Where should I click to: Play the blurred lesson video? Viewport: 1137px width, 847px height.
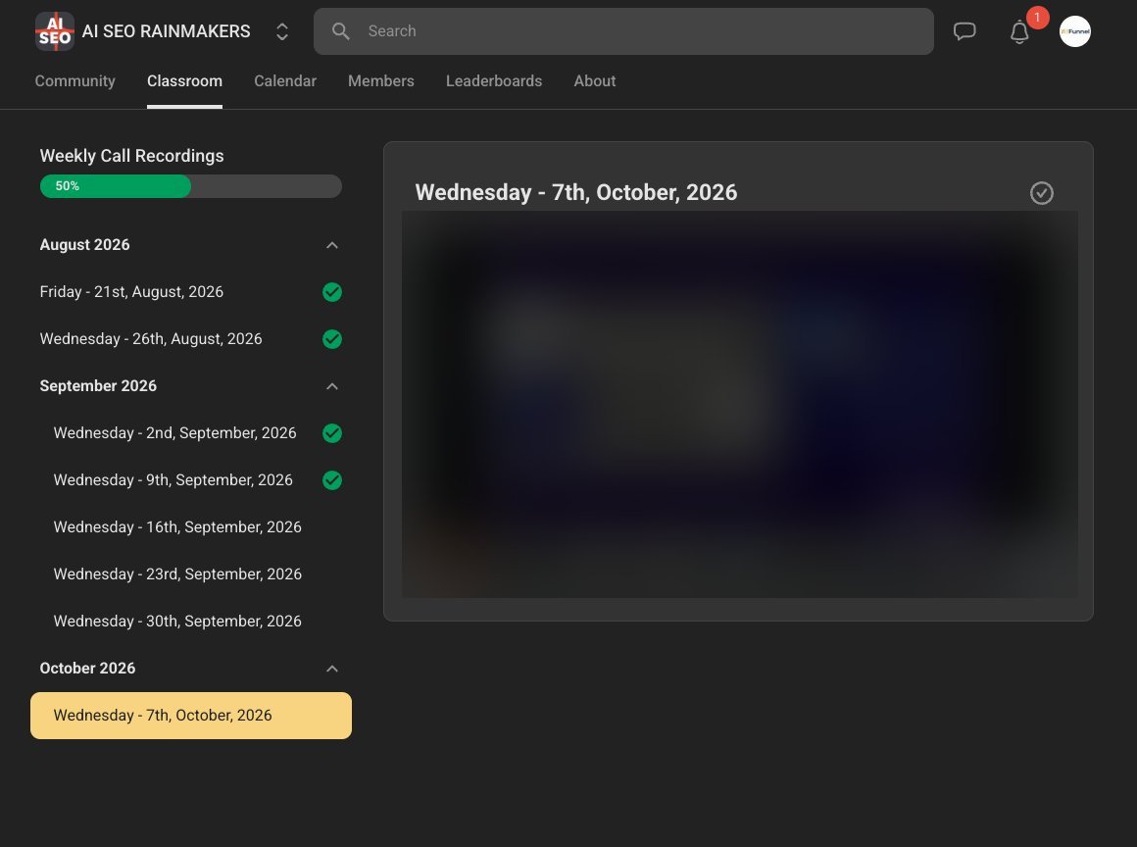tap(740, 405)
